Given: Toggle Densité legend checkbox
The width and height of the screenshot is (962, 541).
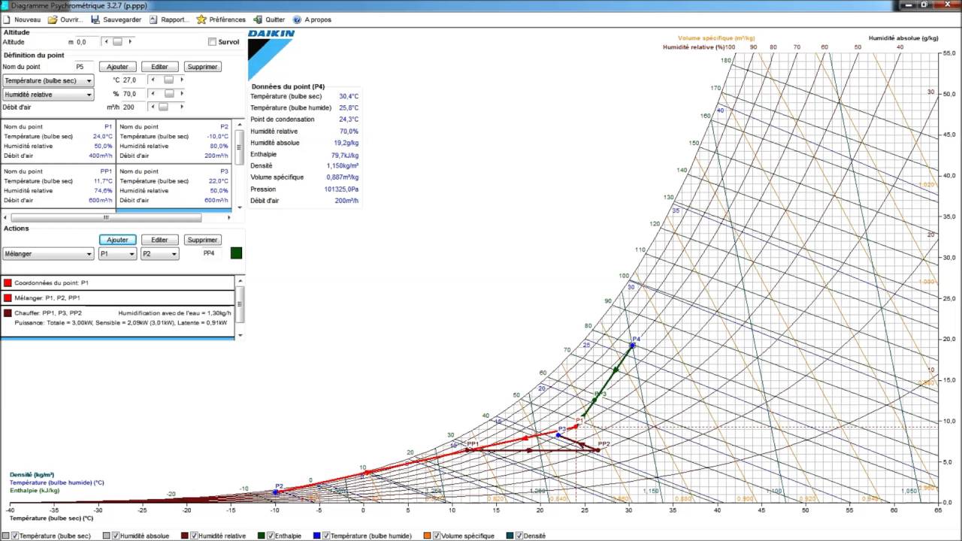Looking at the screenshot, I should click(x=519, y=536).
